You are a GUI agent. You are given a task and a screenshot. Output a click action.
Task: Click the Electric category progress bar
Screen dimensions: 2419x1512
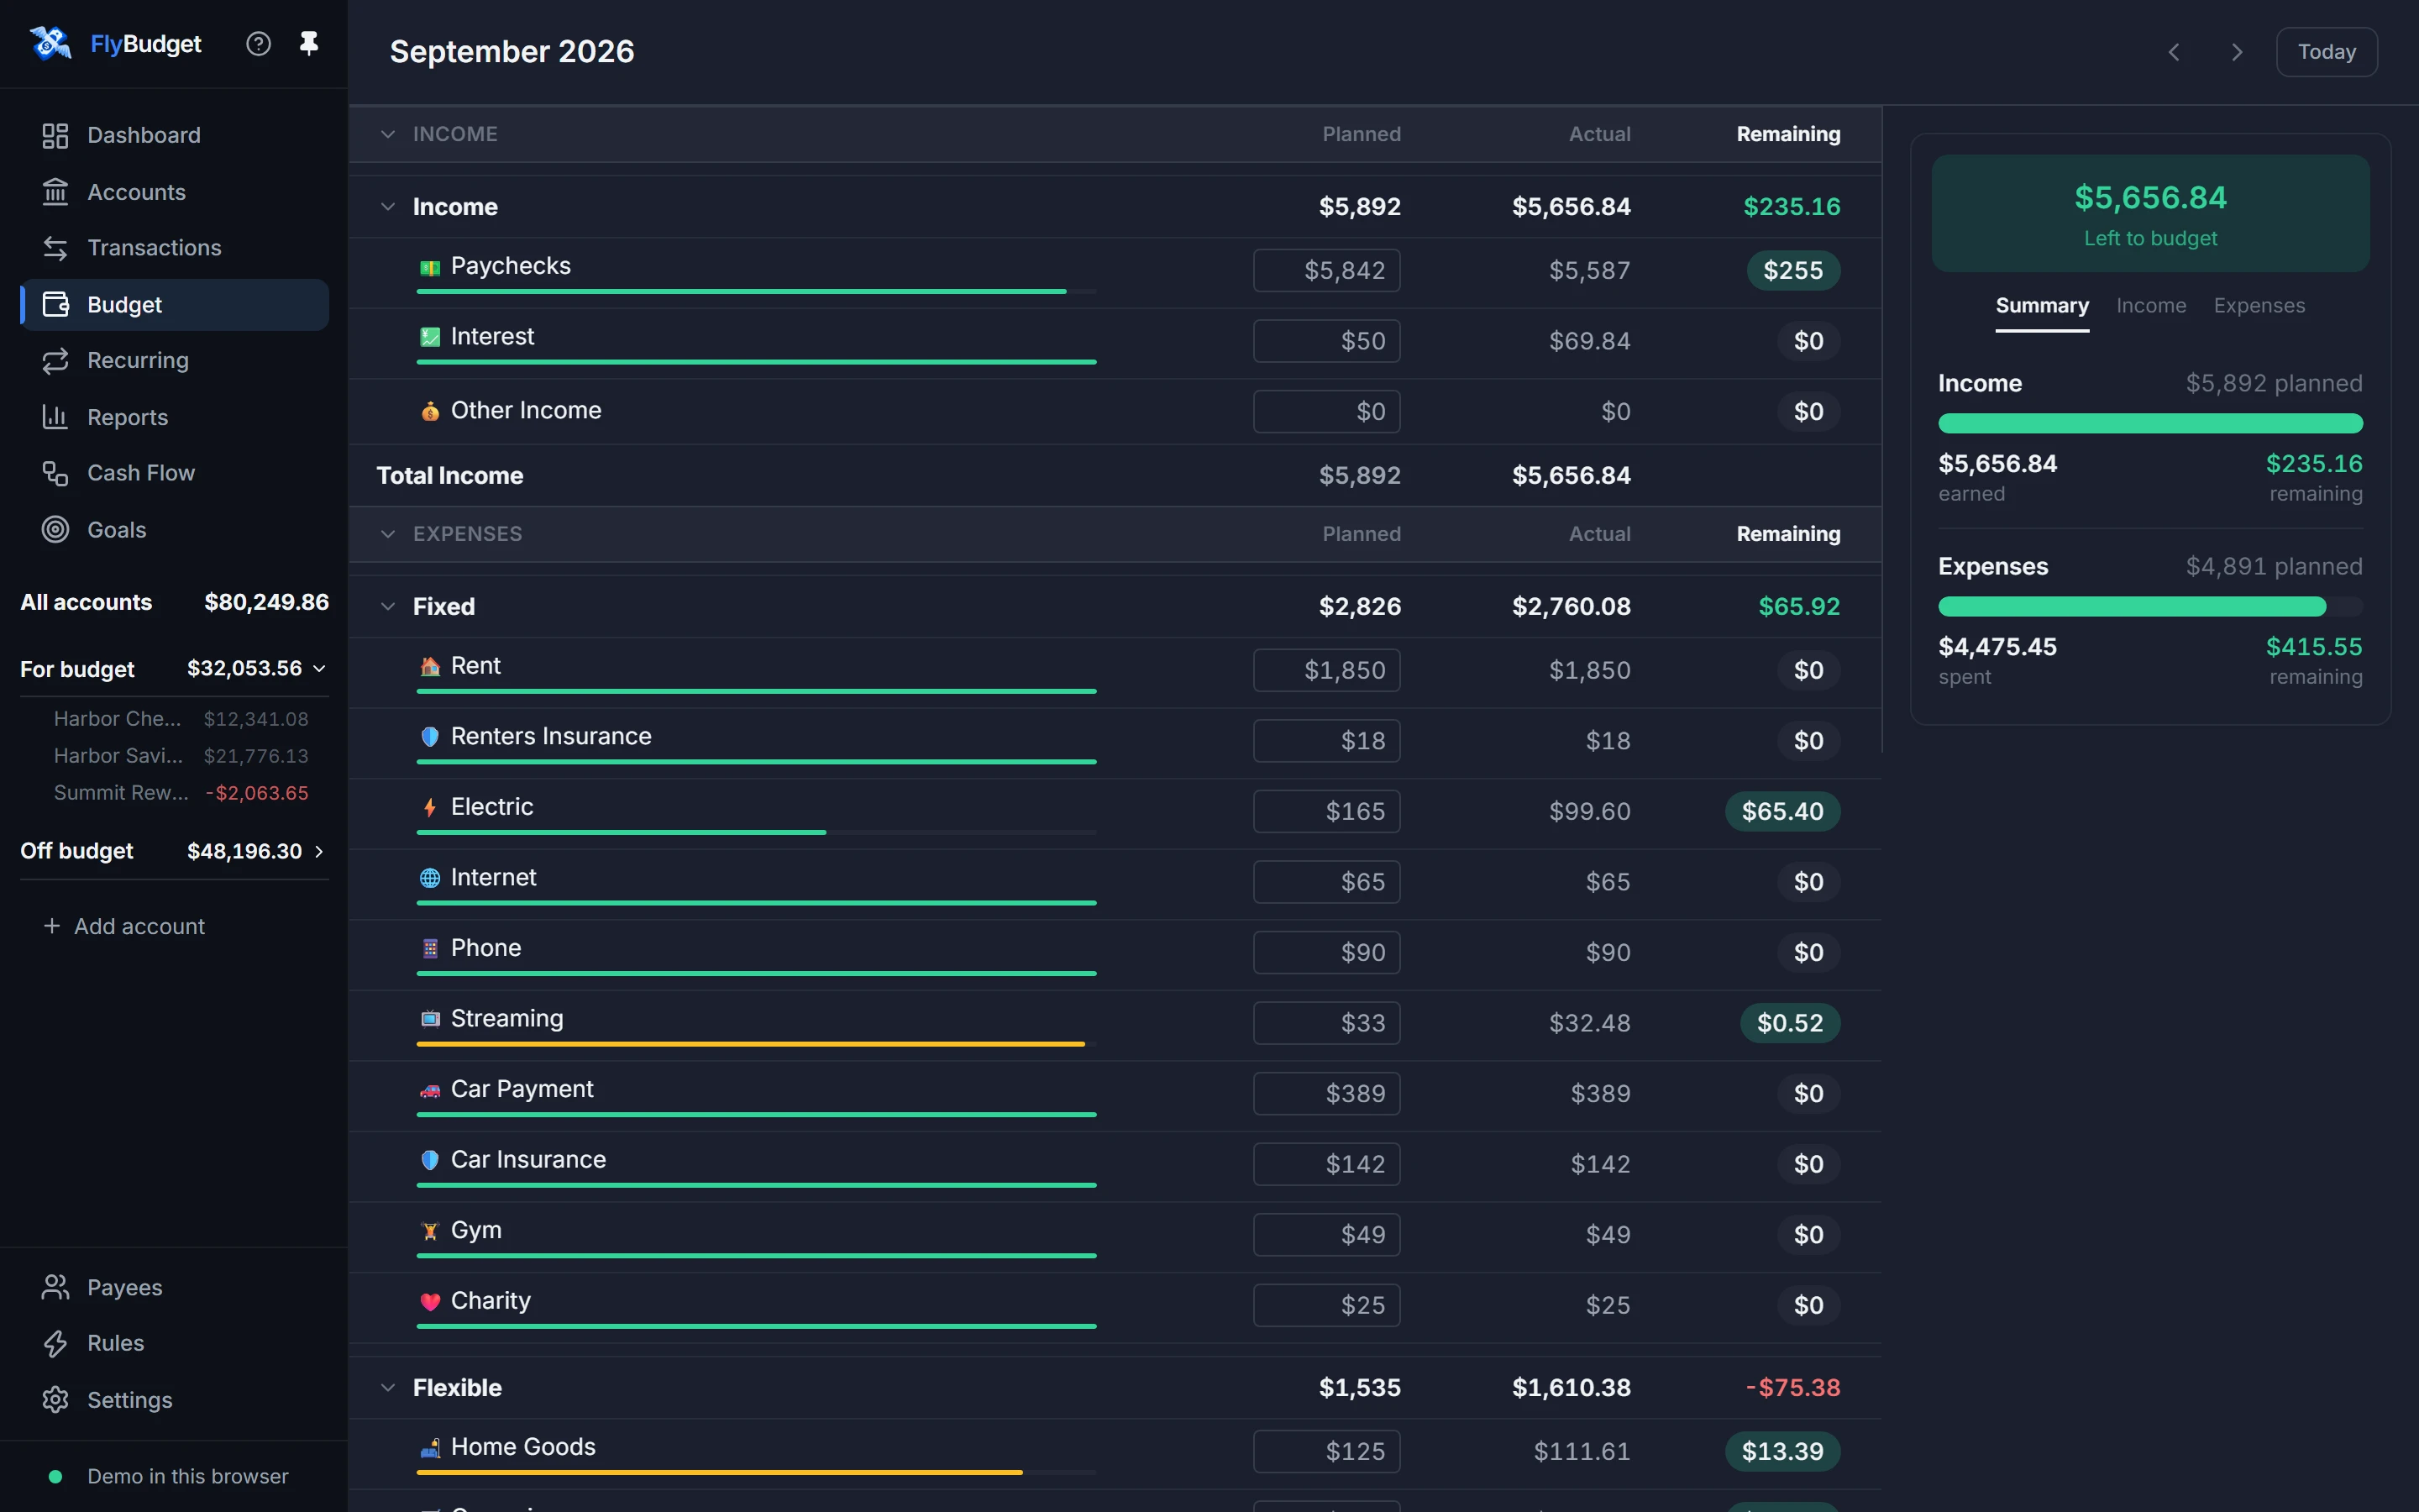coord(756,832)
